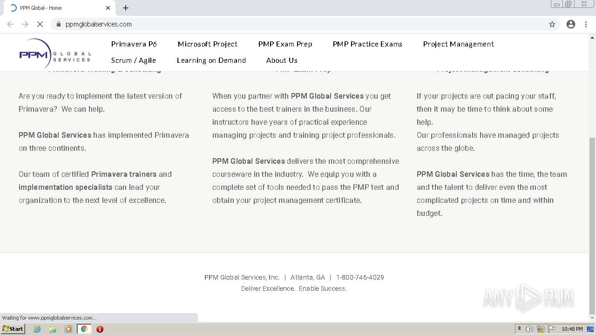Open the red stop-sign icon in the taskbar

(100, 329)
